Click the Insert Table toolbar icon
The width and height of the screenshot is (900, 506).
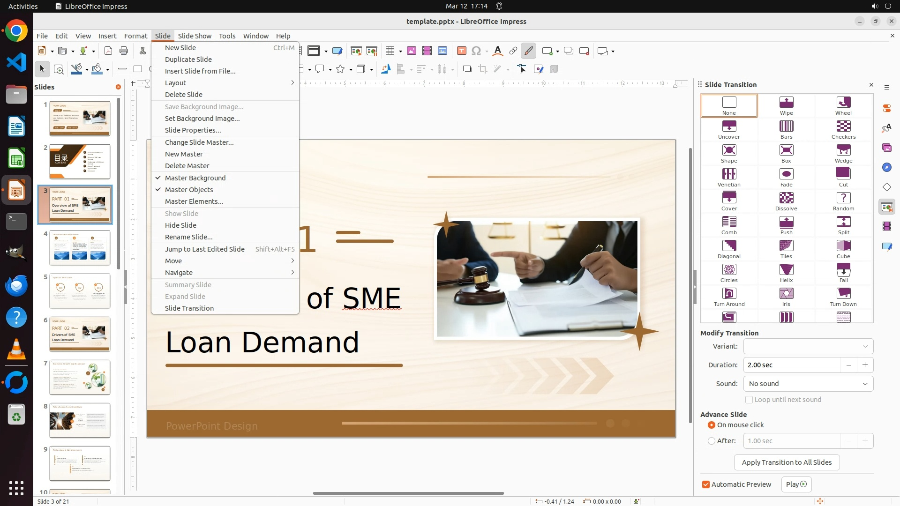point(390,51)
